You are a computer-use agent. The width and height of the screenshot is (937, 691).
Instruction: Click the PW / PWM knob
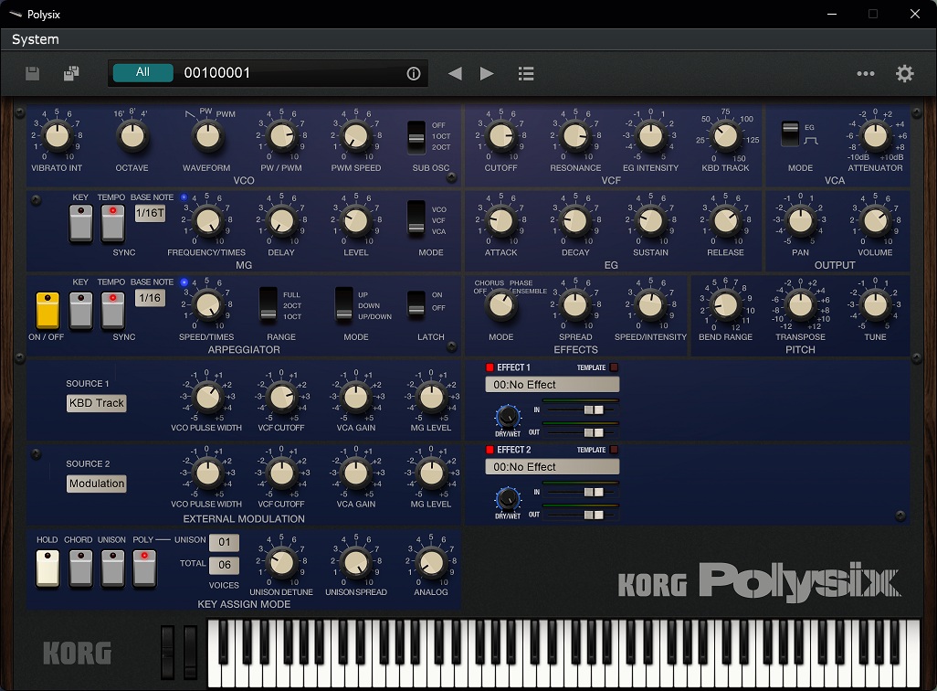(281, 136)
